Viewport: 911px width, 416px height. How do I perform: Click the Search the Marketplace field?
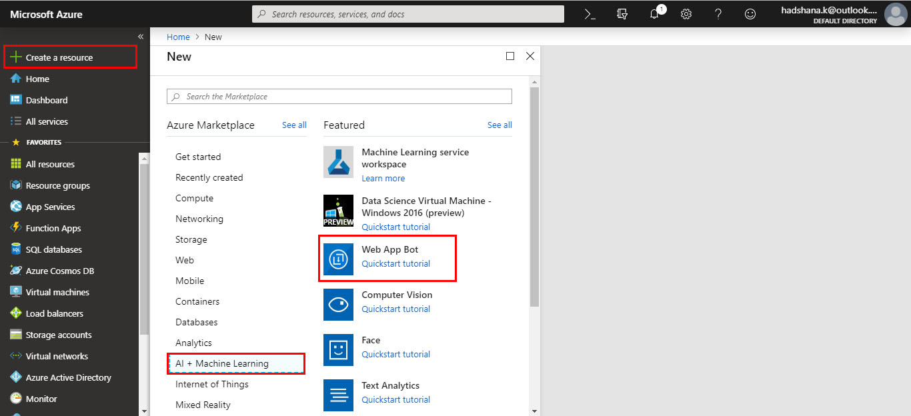pyautogui.click(x=339, y=97)
